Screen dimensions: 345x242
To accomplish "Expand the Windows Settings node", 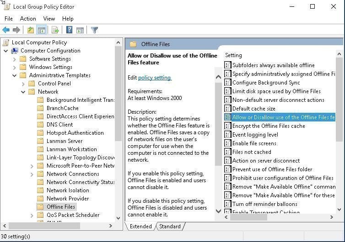I will (x=14, y=68).
